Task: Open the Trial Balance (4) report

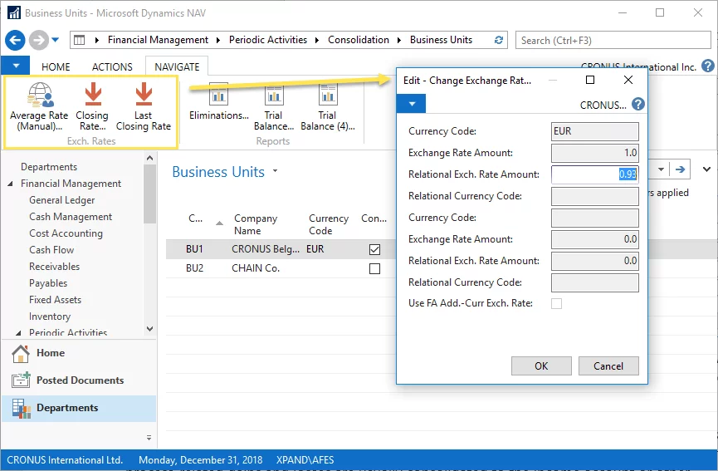Action: (x=327, y=96)
